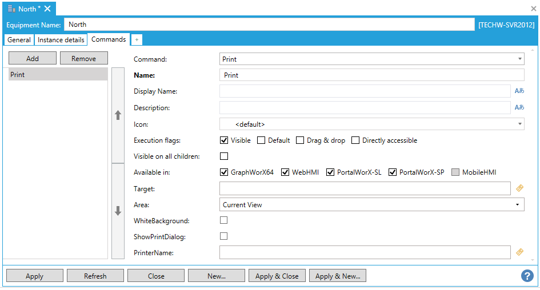Enable the Drag & drop checkbox
This screenshot has width=540, height=290.
pos(299,140)
